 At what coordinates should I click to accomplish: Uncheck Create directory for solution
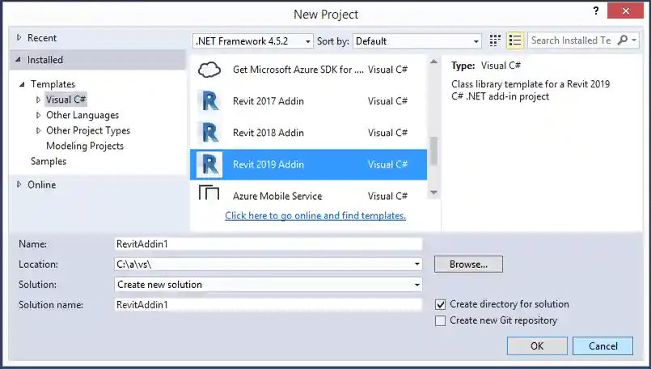point(441,304)
